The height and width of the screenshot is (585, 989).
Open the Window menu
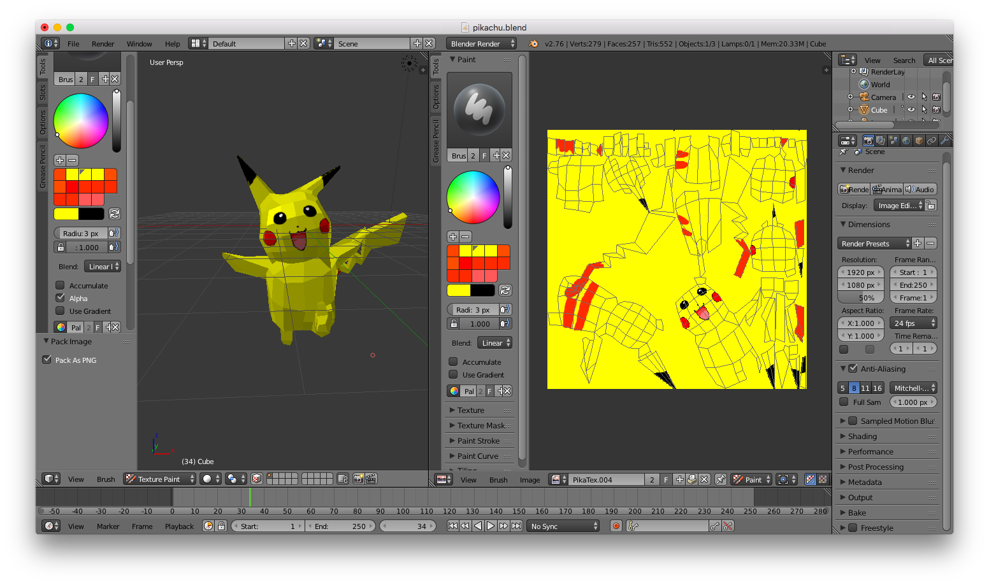coord(139,44)
